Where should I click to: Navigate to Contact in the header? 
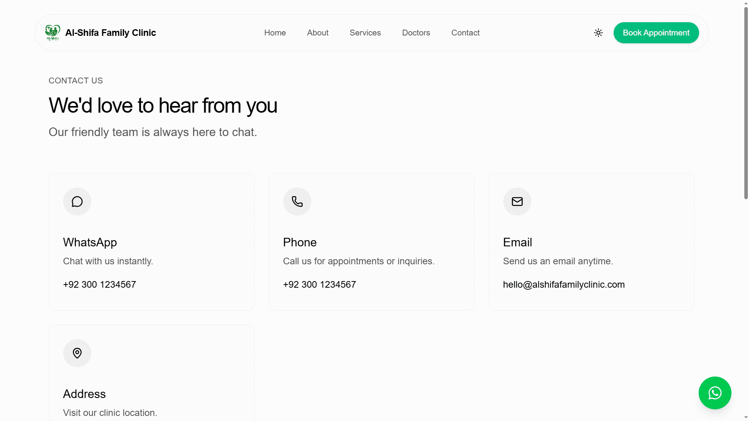click(465, 33)
